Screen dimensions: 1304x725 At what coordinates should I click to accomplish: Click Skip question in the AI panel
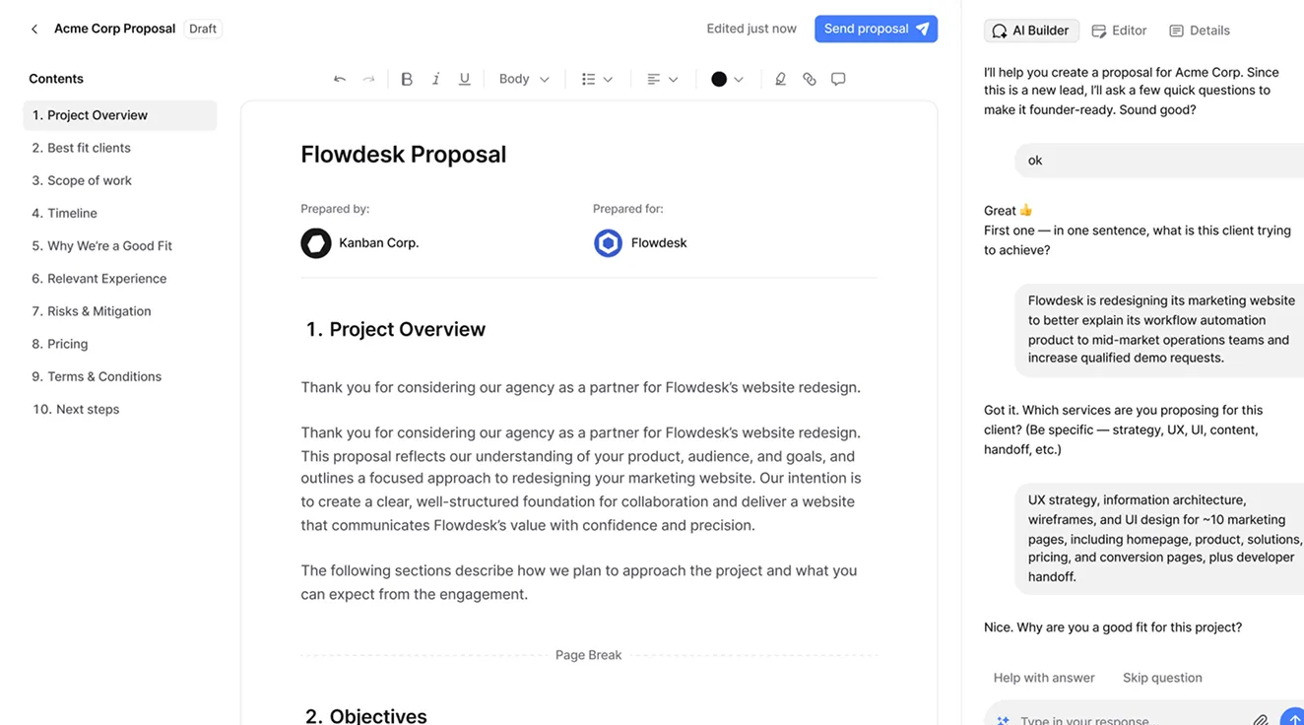pos(1162,678)
